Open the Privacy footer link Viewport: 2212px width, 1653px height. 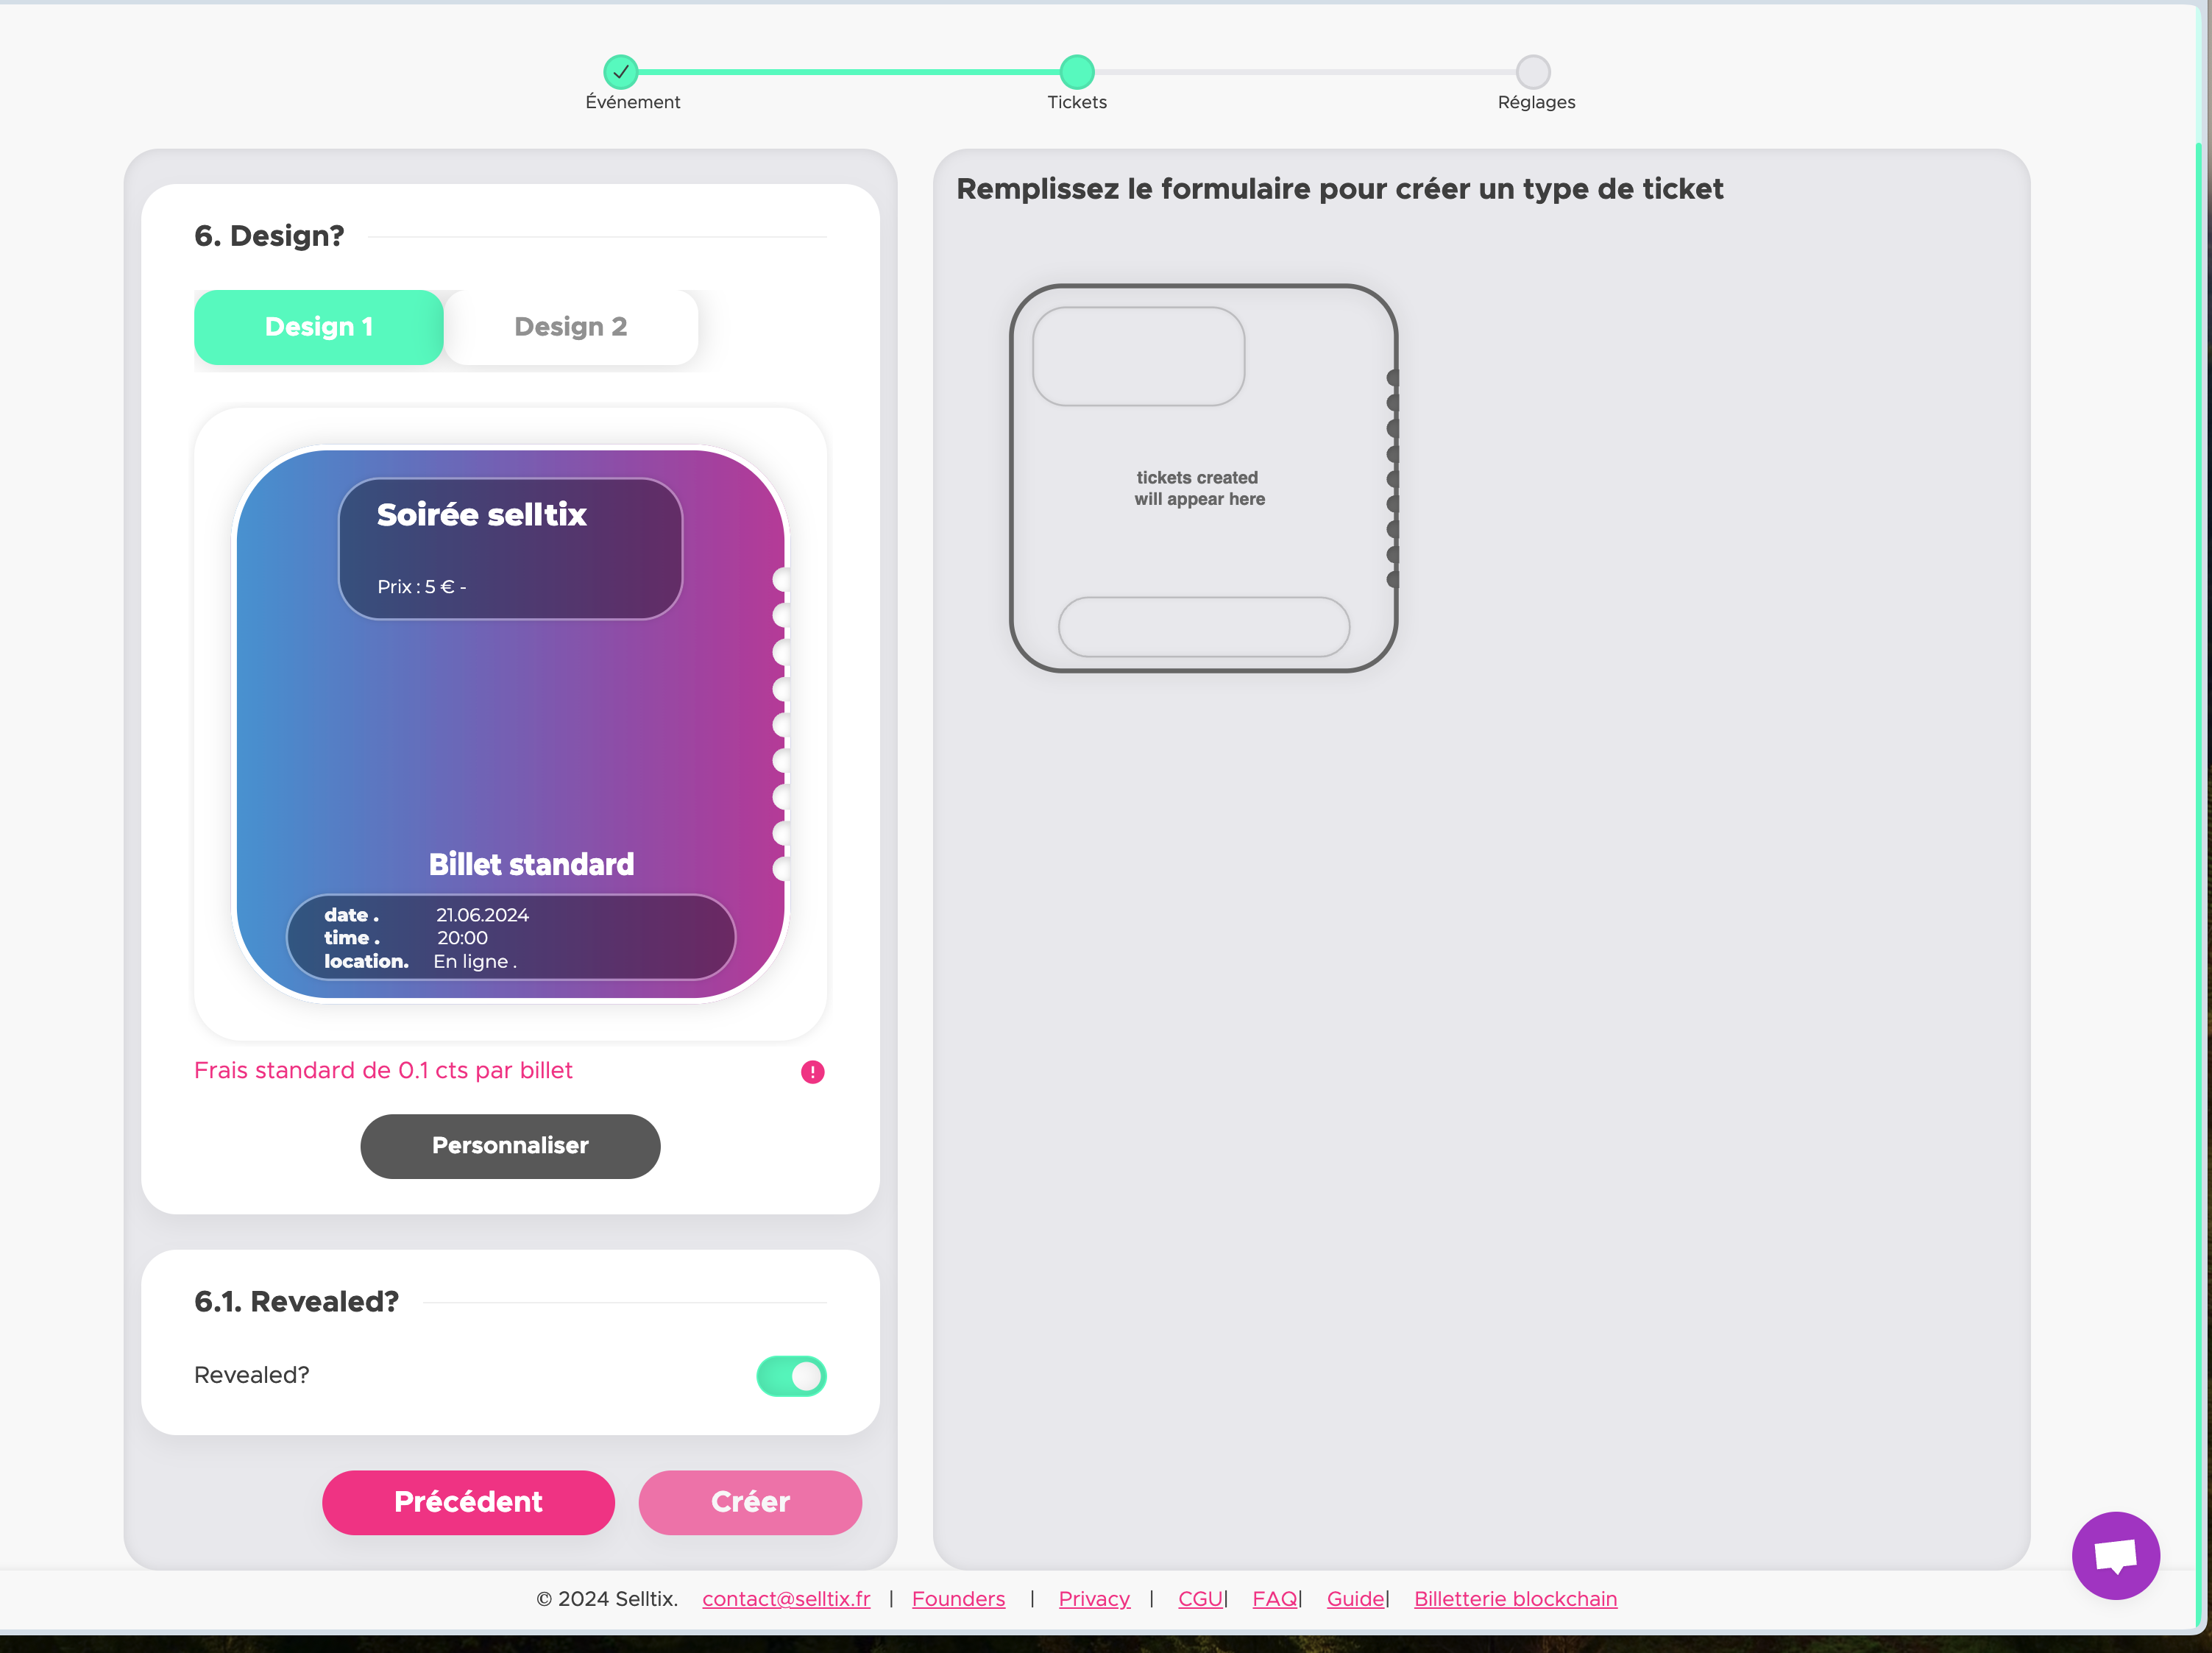point(1094,1599)
